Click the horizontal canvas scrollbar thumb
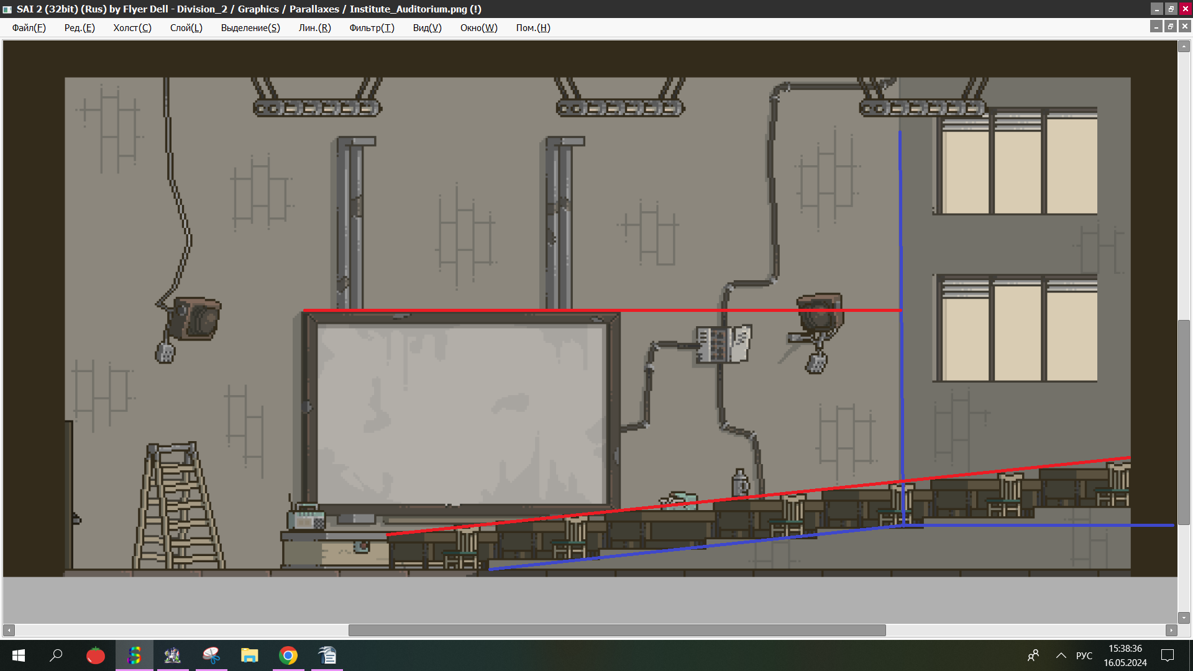 tap(616, 630)
